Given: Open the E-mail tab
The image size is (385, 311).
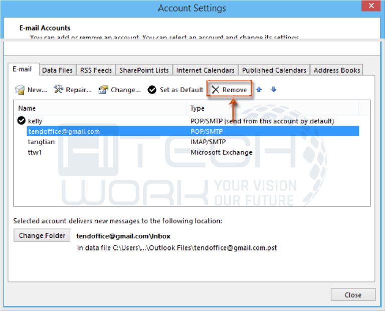Looking at the screenshot, I should (x=22, y=69).
